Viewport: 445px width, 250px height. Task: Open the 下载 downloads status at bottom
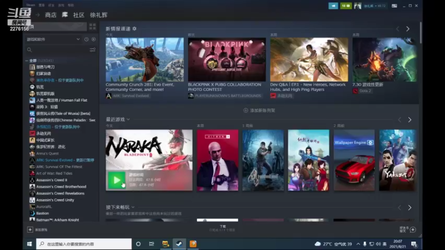coord(222,228)
